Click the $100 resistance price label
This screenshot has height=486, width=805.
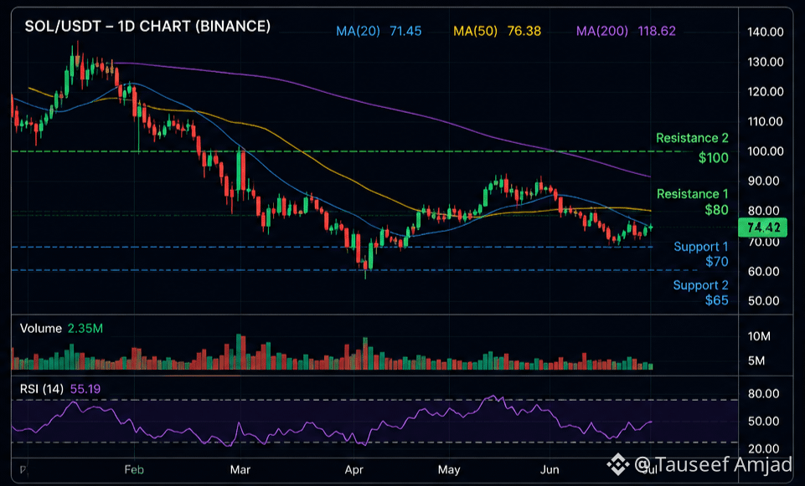713,158
